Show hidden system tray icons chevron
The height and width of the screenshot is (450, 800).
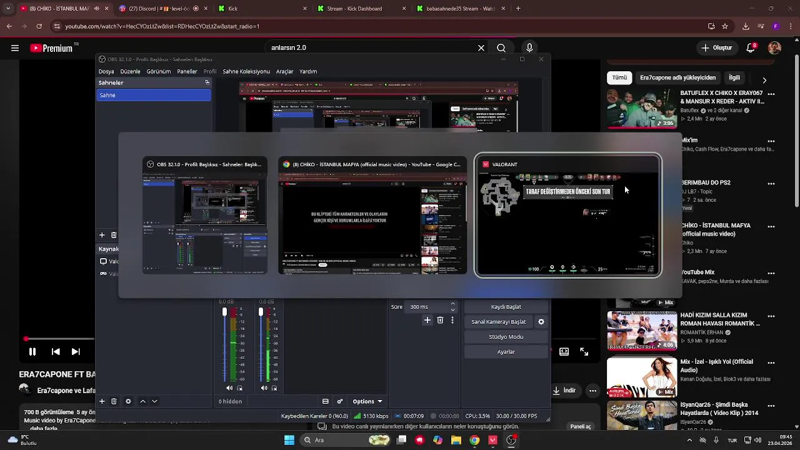[x=689, y=440]
